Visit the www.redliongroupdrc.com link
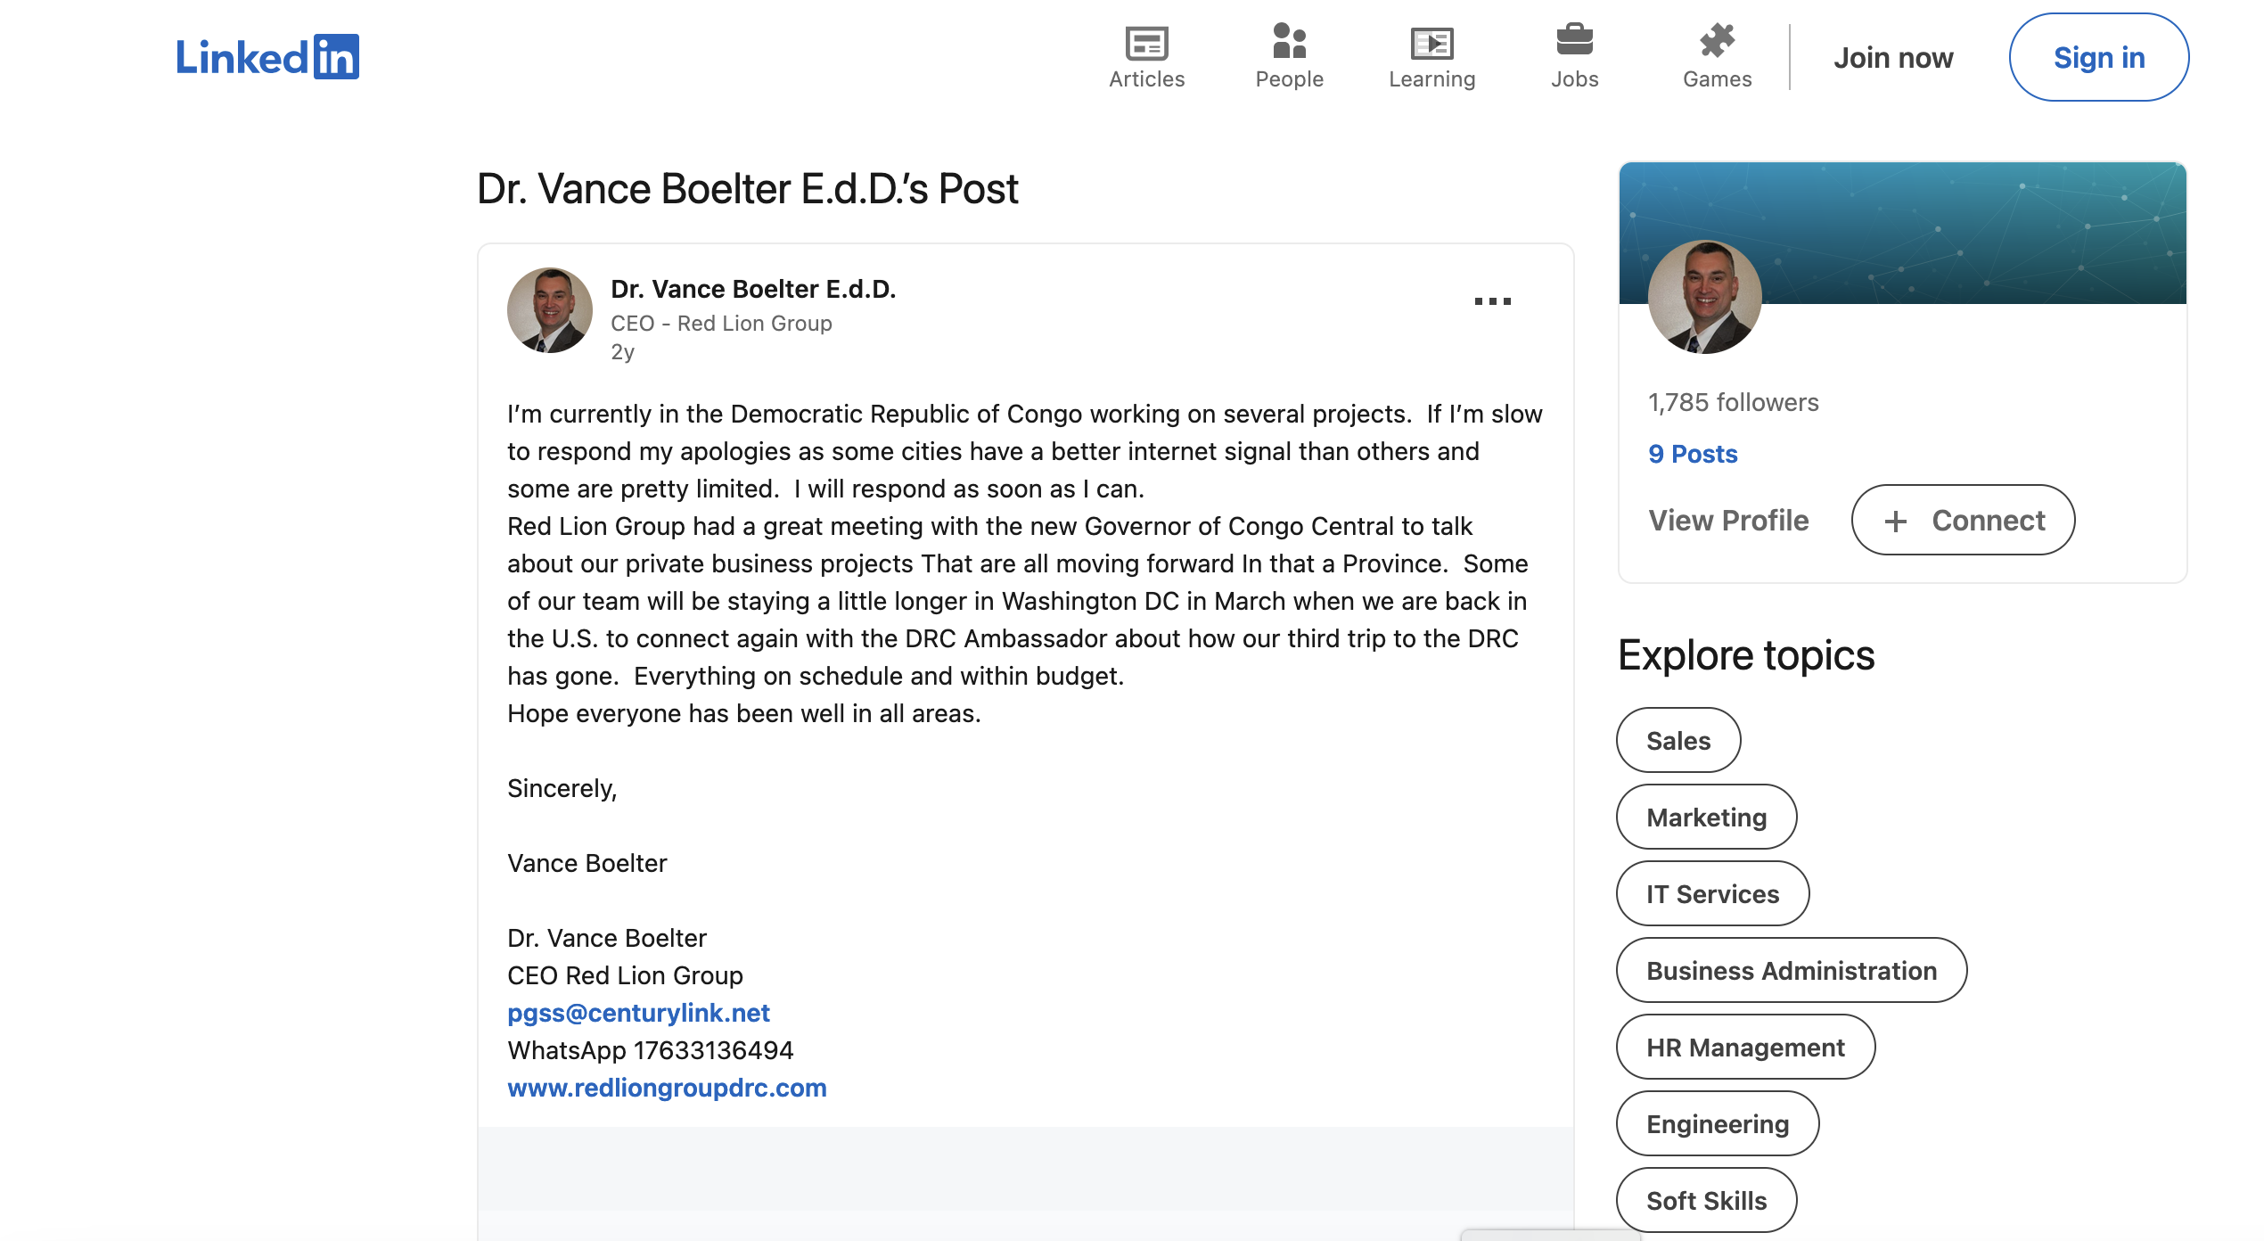2264x1241 pixels. pyautogui.click(x=667, y=1088)
